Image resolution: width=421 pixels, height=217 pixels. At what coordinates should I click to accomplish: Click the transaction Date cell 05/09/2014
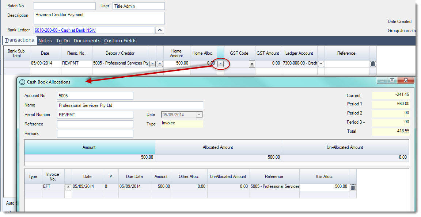click(x=45, y=63)
